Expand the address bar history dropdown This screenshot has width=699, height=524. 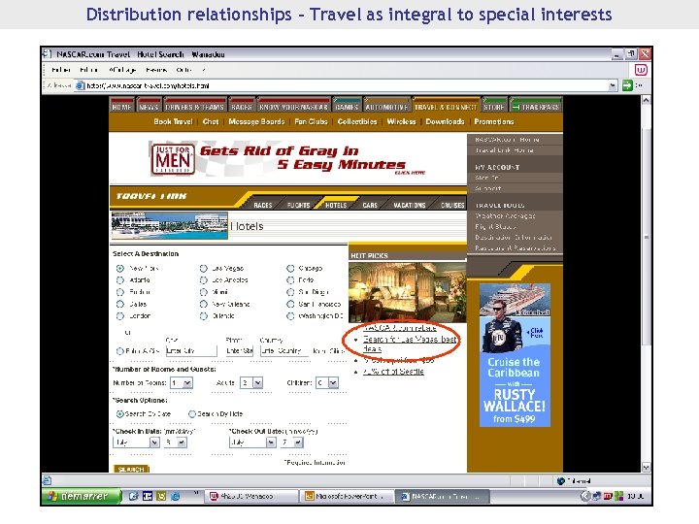coord(613,85)
